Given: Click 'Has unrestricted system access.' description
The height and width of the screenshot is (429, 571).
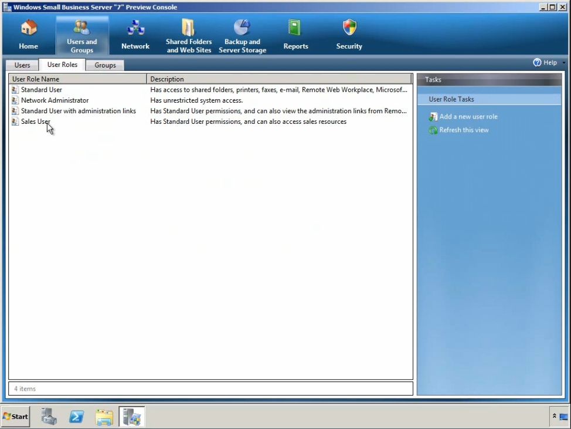Looking at the screenshot, I should tap(196, 100).
